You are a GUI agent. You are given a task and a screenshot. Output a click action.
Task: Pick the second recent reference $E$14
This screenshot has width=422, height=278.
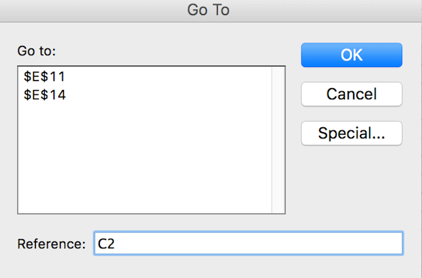[43, 95]
